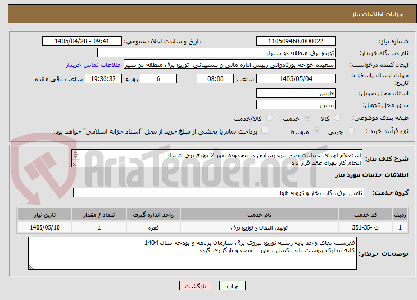The image size is (417, 300).
Task: Click the scroll up arrow of description box
Action: 76,153
